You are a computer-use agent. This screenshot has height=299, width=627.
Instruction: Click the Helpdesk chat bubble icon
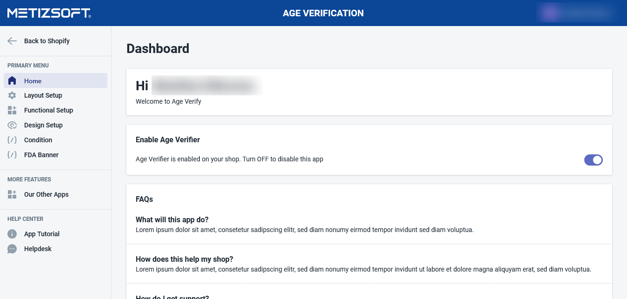pyautogui.click(x=12, y=249)
